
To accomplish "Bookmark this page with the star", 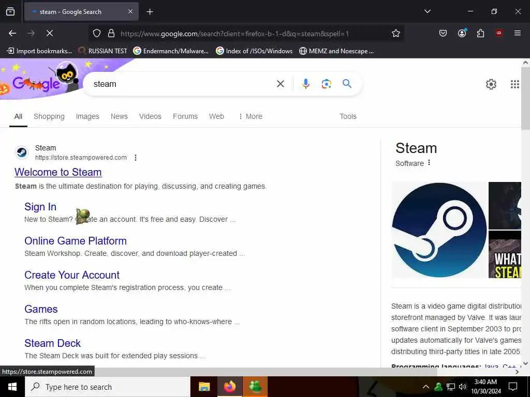I will tap(396, 33).
